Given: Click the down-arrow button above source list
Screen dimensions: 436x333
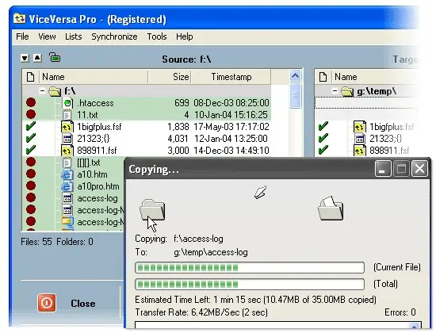Looking at the screenshot, I should (x=25, y=58).
